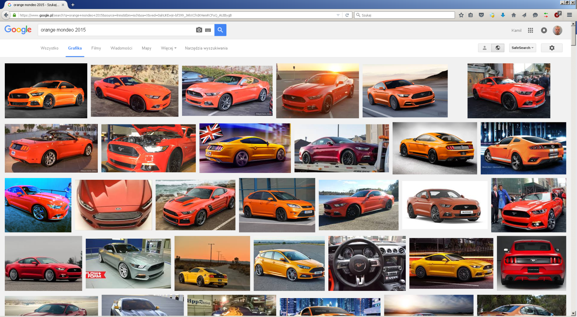577x317 pixels.
Task: Click the browser address URL field
Action: point(177,15)
